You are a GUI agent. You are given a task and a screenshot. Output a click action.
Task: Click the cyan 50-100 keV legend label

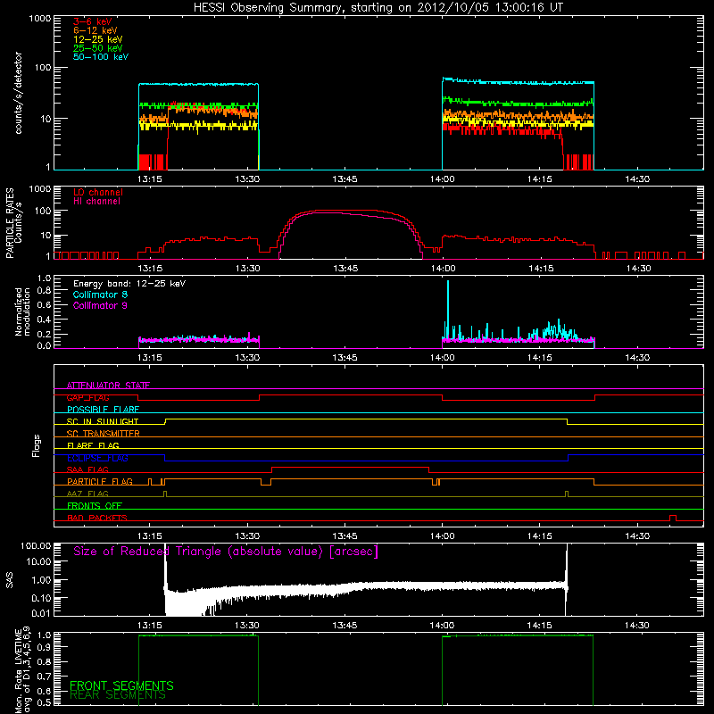click(x=101, y=57)
